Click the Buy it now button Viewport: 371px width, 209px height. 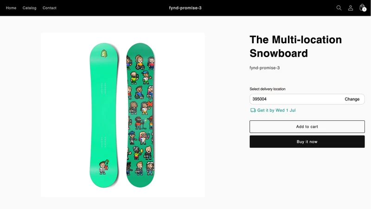[x=307, y=142]
